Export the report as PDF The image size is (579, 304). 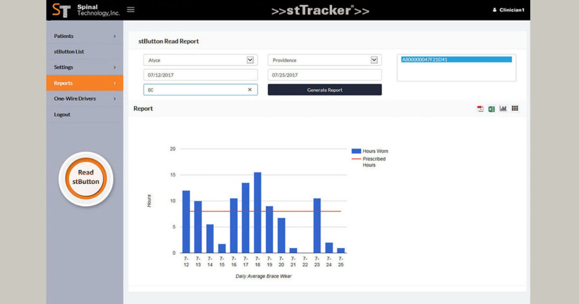[x=480, y=109]
